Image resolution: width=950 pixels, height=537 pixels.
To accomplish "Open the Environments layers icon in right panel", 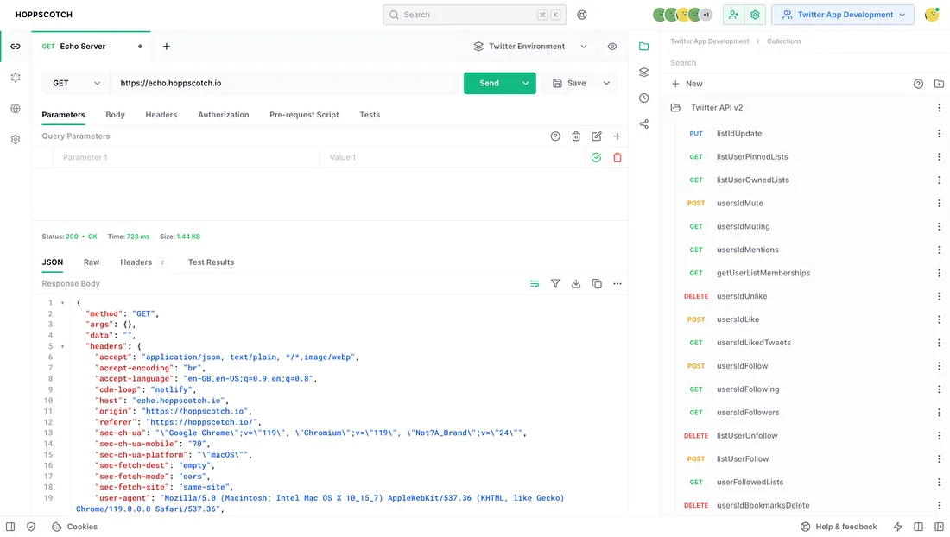I will pos(644,72).
